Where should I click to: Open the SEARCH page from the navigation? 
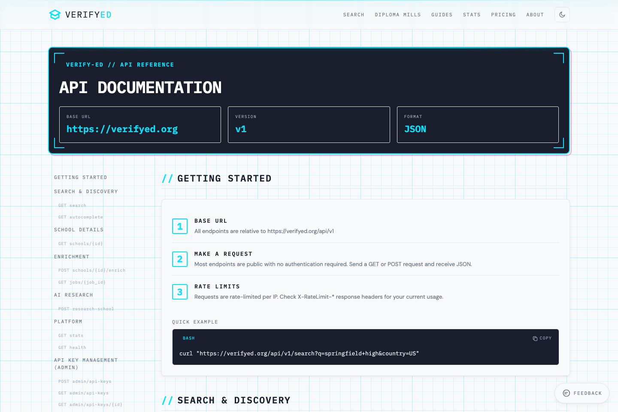pos(354,15)
